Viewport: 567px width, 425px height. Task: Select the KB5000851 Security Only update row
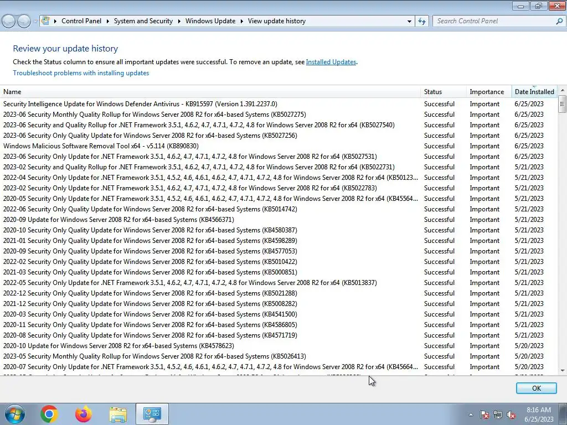(x=279, y=272)
